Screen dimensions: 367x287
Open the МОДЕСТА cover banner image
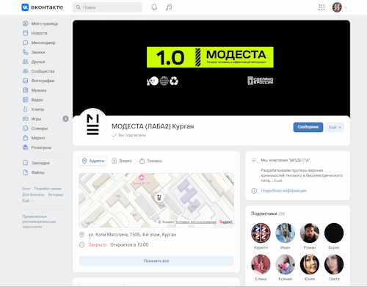(211, 68)
